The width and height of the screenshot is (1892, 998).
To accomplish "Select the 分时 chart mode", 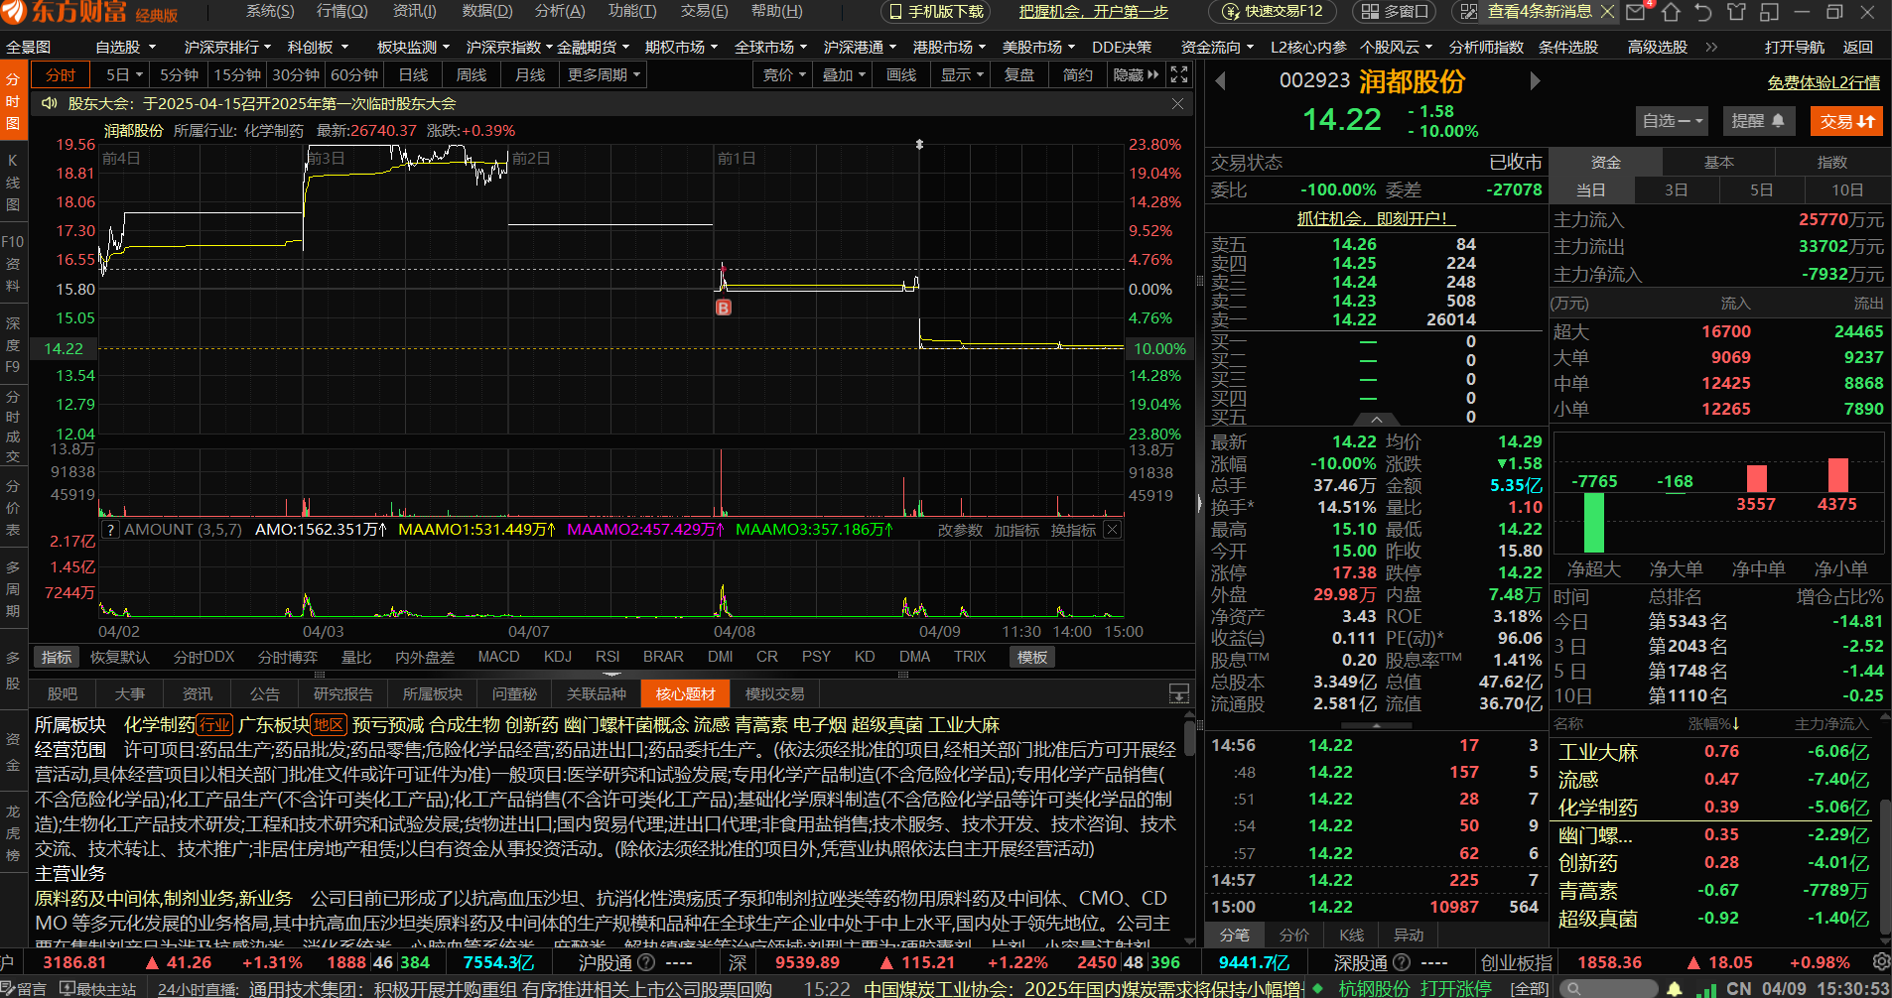I will 62,74.
